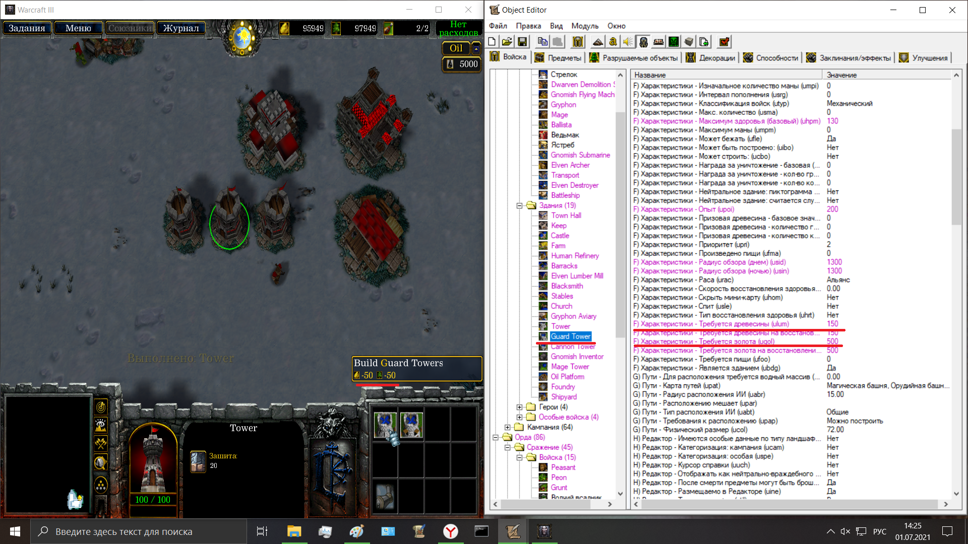Image resolution: width=968 pixels, height=544 pixels.
Task: Click unit tree horizontal scroll right arrow
Action: 610,504
